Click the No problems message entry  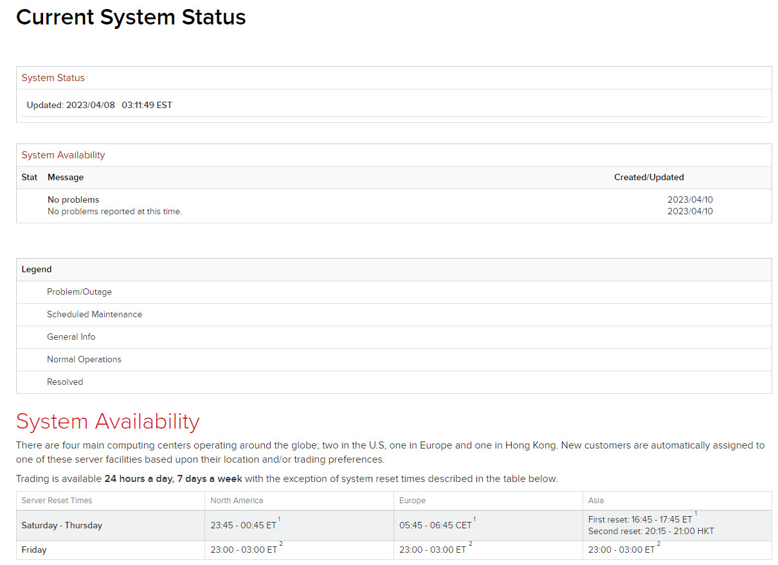pyautogui.click(x=73, y=199)
